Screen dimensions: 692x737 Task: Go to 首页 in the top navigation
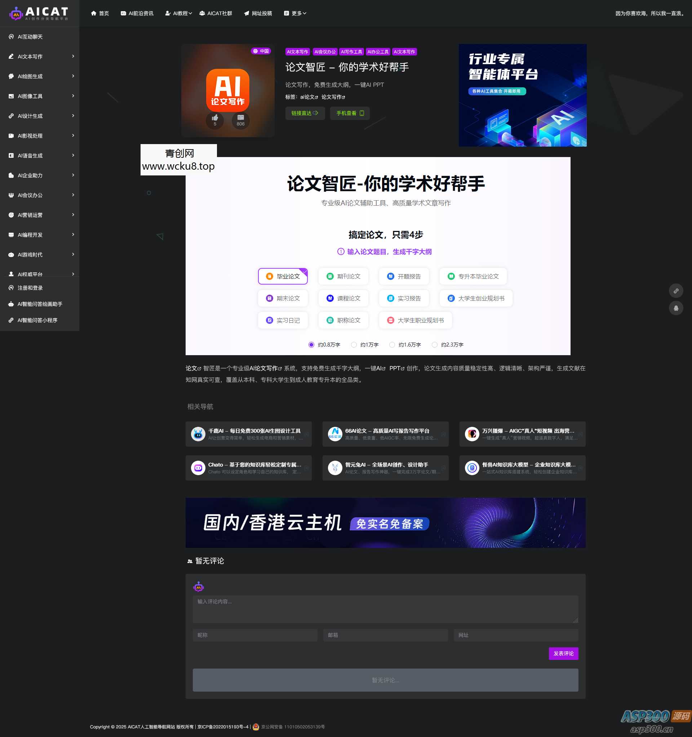point(99,13)
